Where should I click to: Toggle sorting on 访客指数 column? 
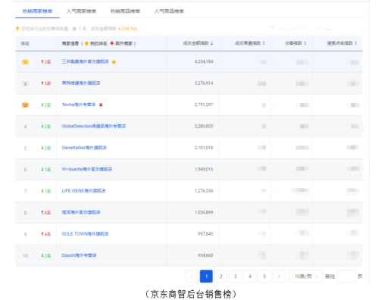(305, 43)
